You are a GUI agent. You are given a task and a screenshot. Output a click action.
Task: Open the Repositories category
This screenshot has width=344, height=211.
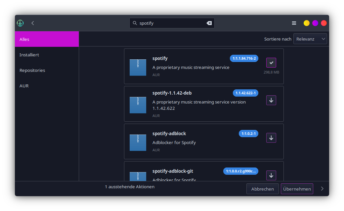tap(47, 70)
